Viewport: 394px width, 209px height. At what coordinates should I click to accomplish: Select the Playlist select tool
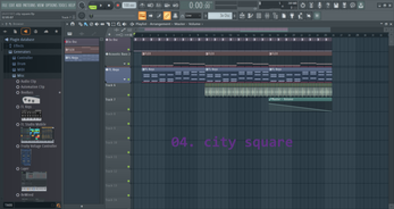pos(113,24)
